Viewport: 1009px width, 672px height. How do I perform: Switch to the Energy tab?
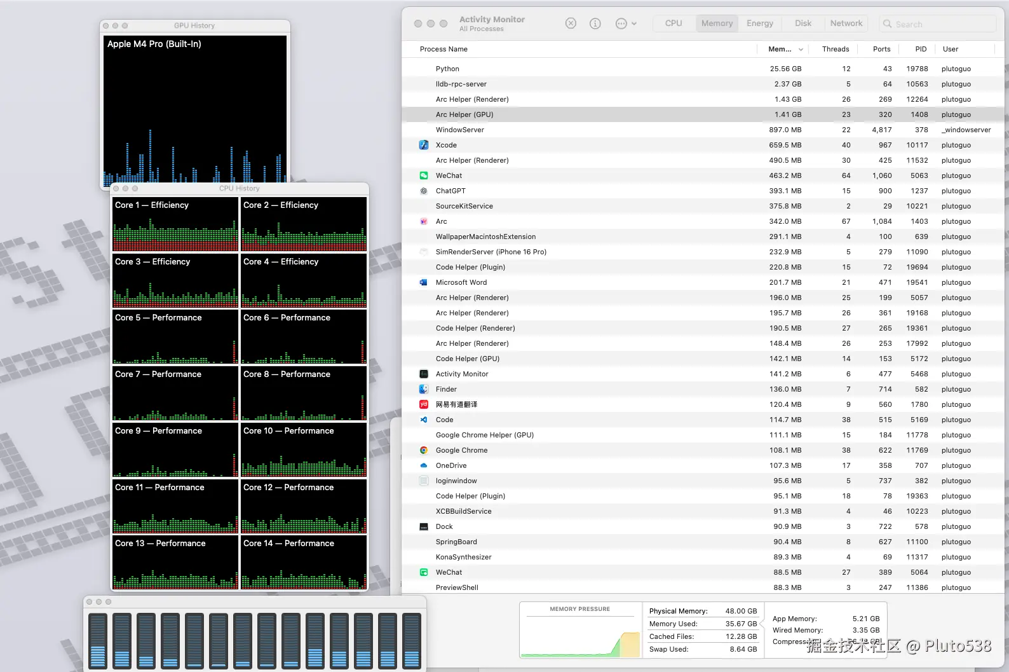point(760,24)
